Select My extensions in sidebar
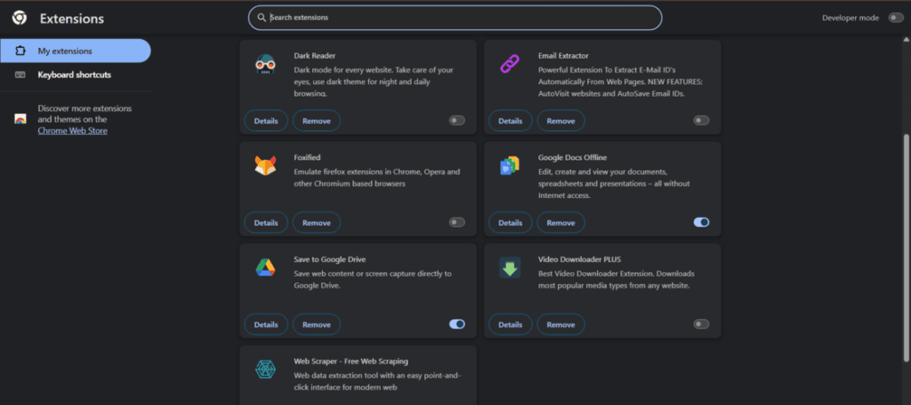Viewport: 911px width, 405px height. (x=76, y=51)
